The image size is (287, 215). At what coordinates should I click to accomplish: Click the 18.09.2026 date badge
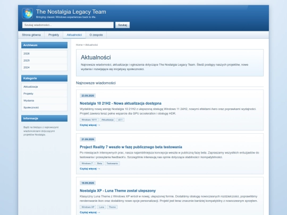pos(88,183)
